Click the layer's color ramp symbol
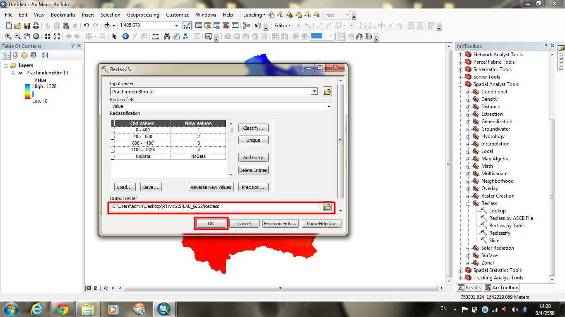This screenshot has width=565, height=317. pos(27,91)
